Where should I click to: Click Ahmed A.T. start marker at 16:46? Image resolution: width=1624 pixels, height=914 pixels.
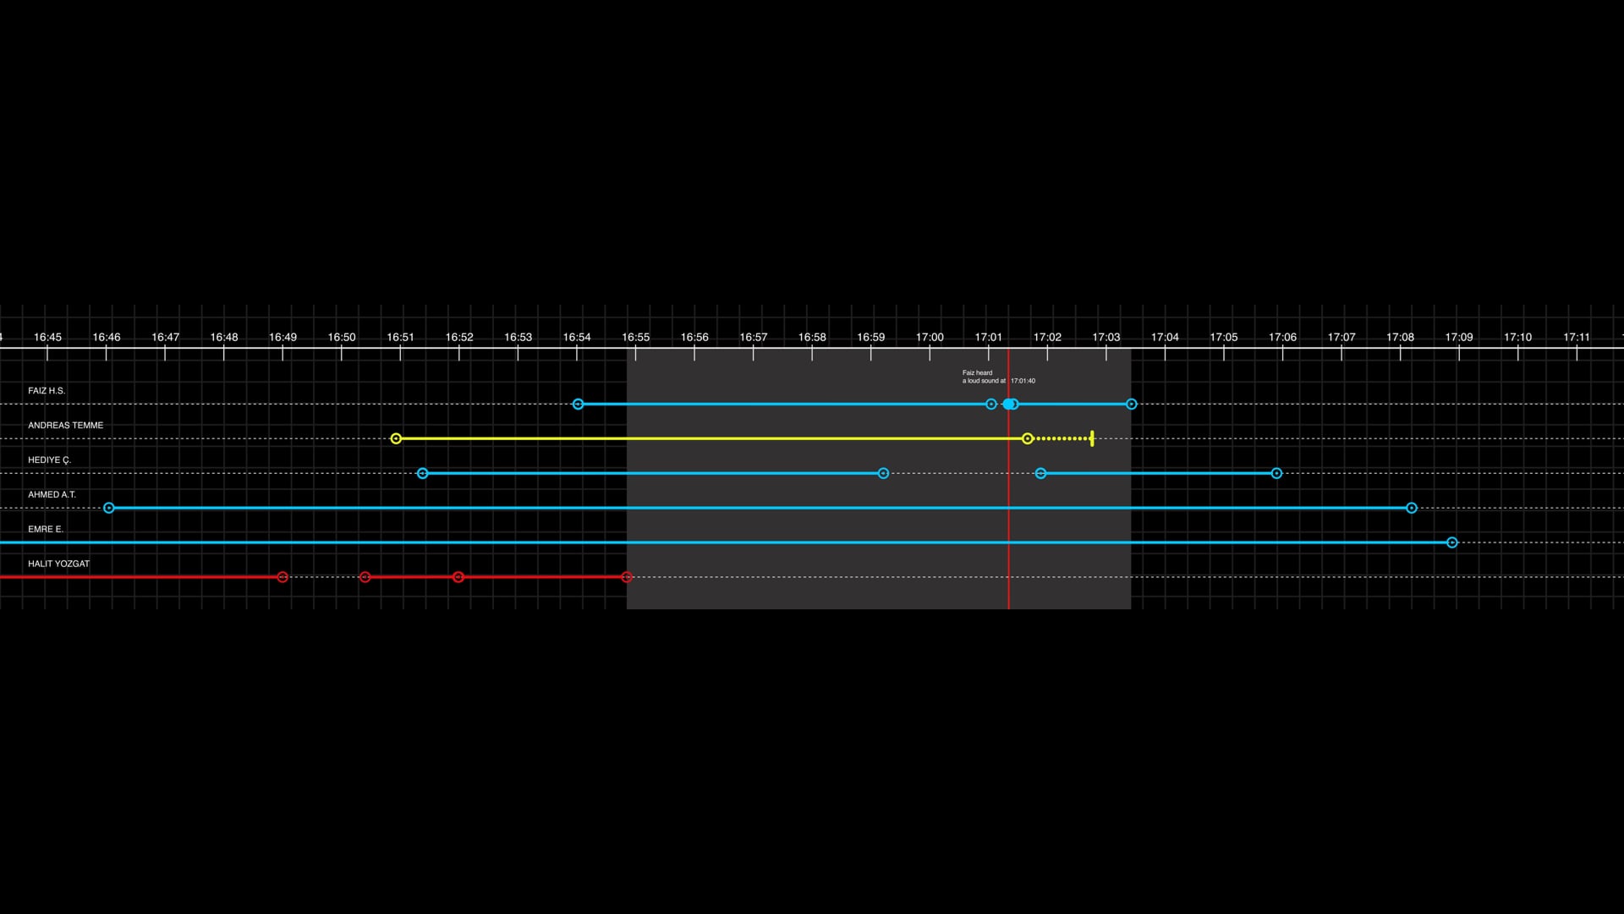109,508
